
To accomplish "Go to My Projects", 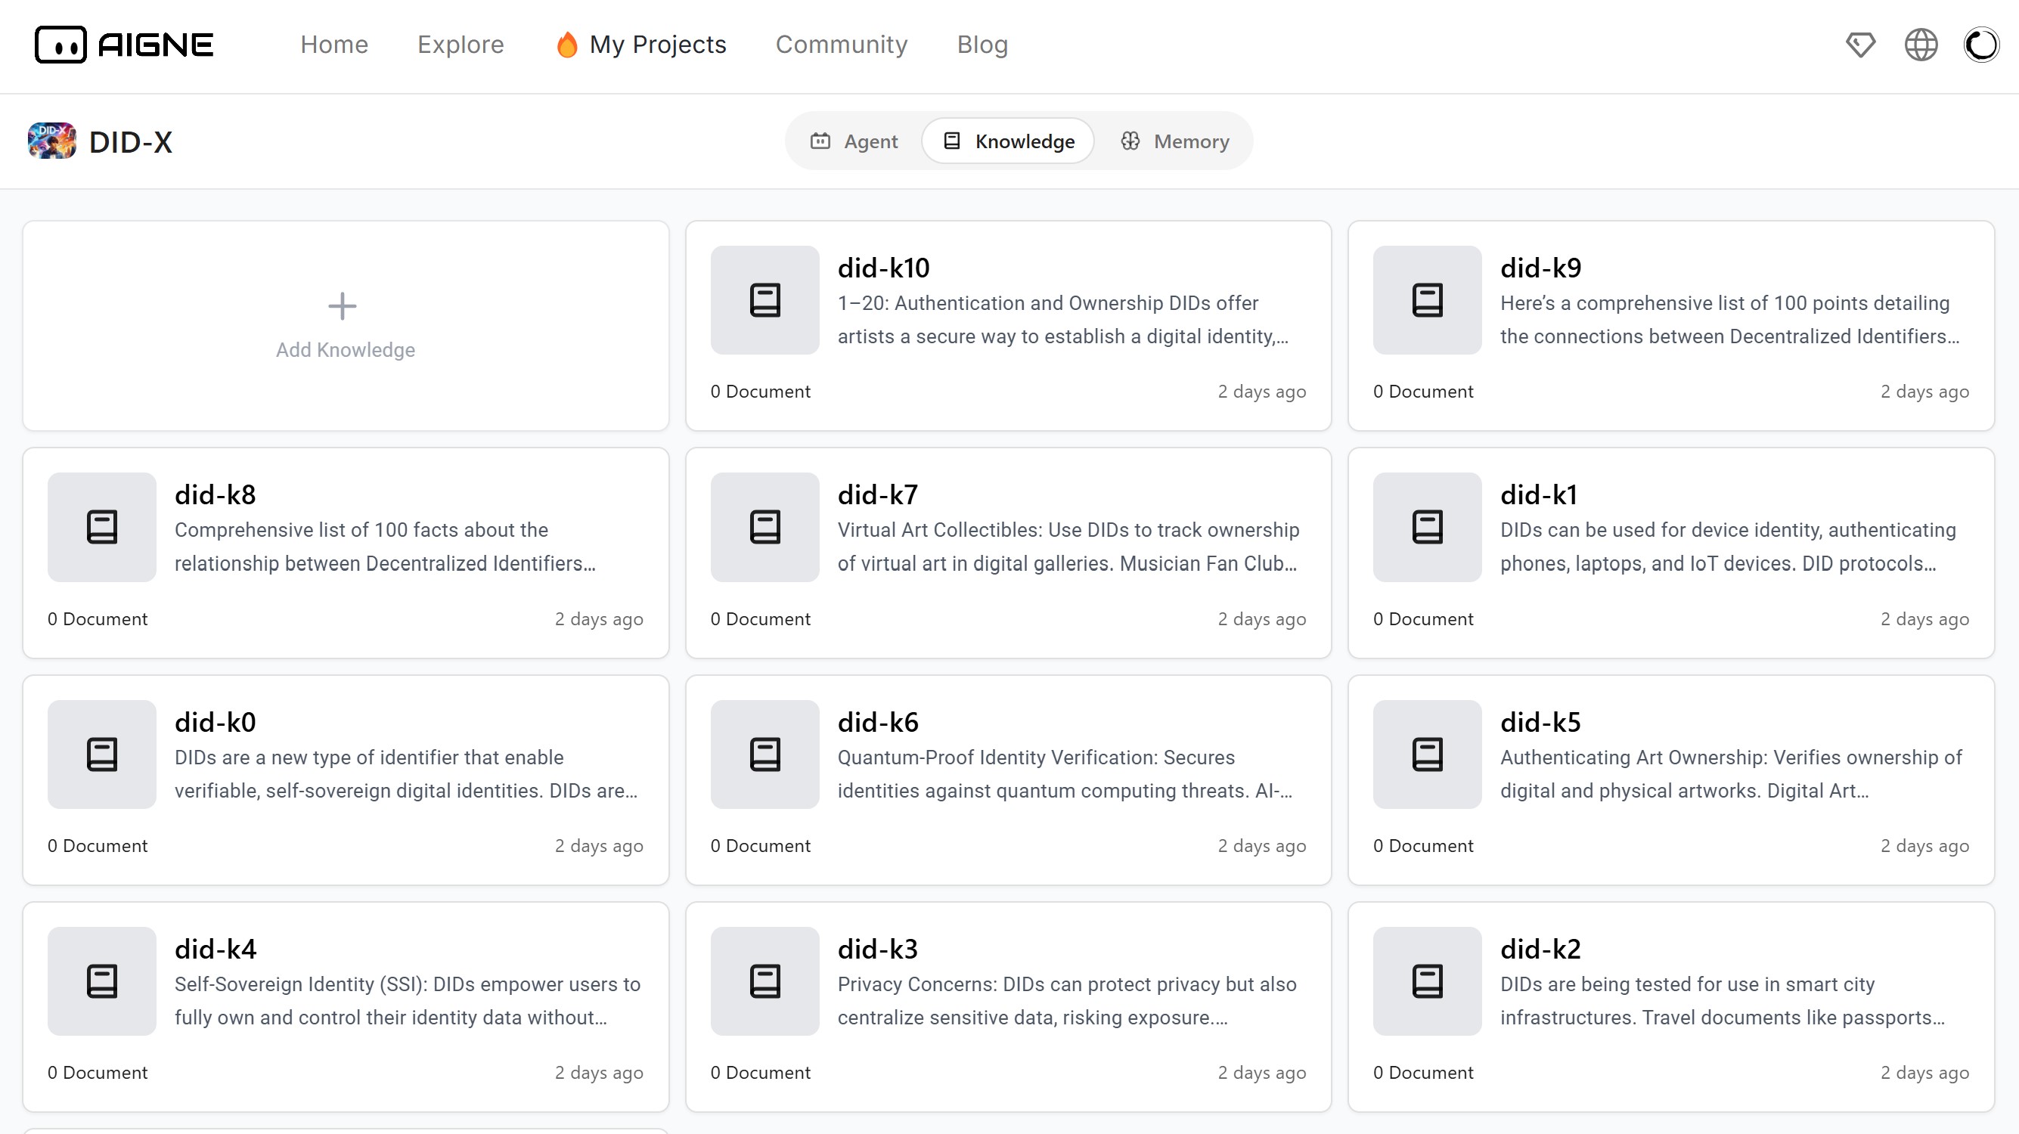I will click(657, 45).
